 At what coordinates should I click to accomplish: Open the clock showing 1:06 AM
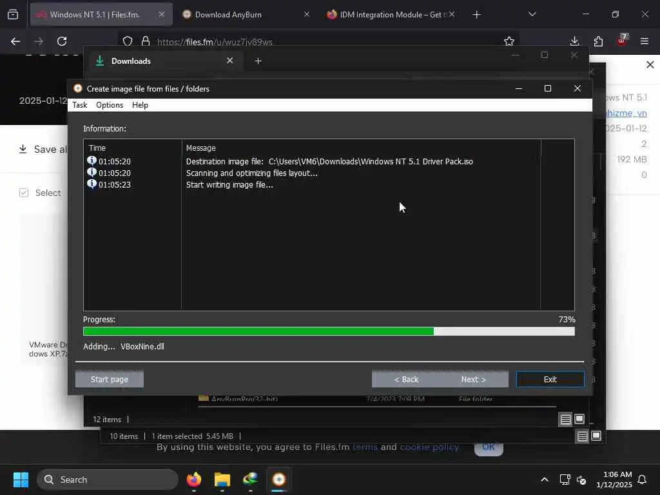coord(614,480)
